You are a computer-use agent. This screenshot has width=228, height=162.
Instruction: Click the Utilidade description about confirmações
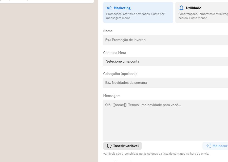coord(203,16)
